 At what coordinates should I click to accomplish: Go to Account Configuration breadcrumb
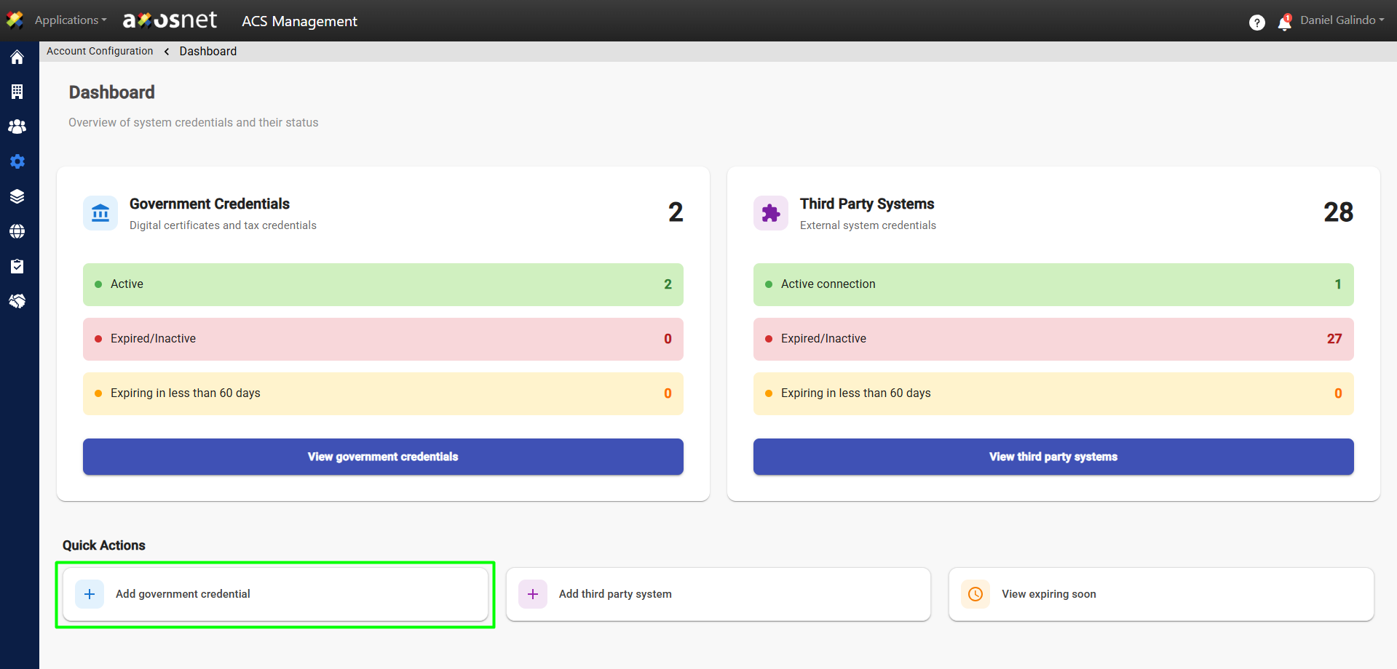coord(100,52)
